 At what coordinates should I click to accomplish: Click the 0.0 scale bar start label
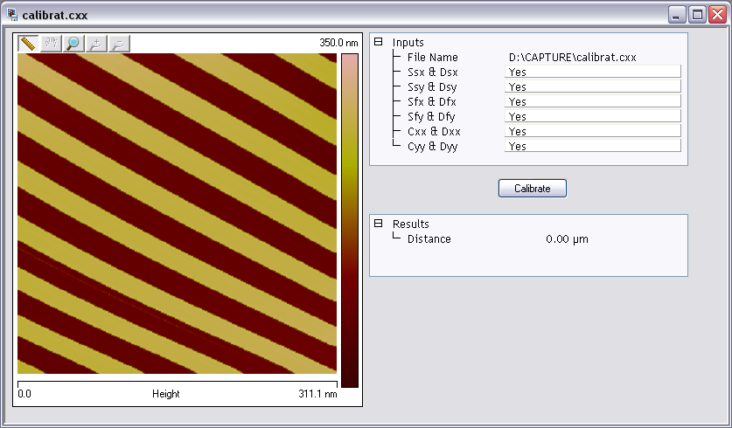24,394
